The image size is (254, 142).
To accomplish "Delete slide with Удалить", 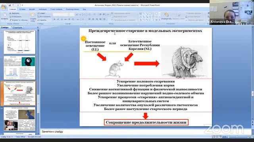I will [42, 20].
